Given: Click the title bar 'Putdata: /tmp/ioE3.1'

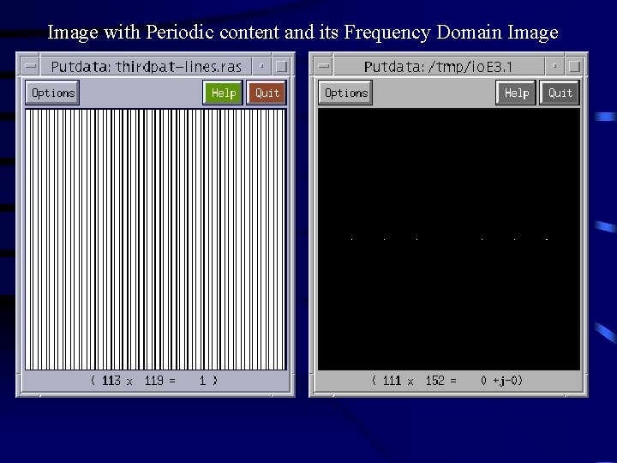Looking at the screenshot, I should click(439, 66).
